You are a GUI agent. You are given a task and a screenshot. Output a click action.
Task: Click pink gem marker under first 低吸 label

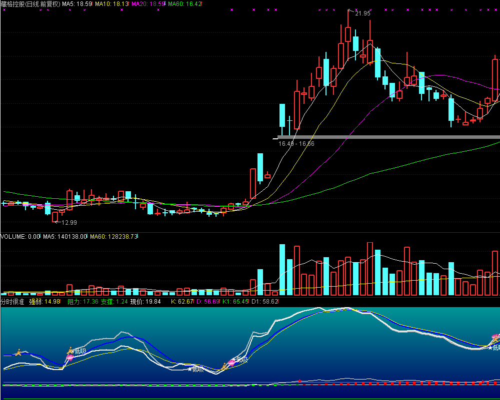[x=70, y=358]
